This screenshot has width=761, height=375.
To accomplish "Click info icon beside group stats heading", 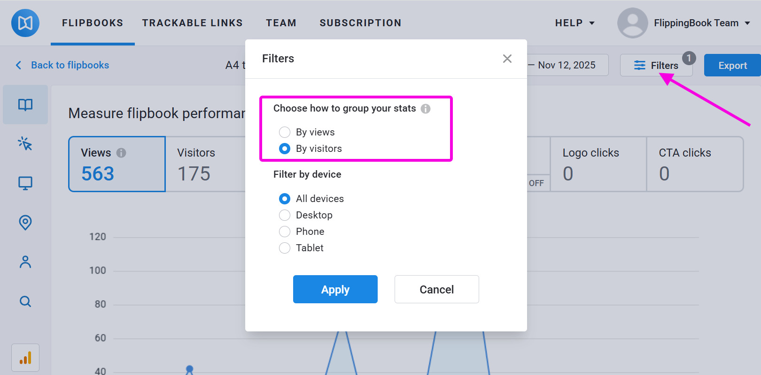I will [x=426, y=109].
